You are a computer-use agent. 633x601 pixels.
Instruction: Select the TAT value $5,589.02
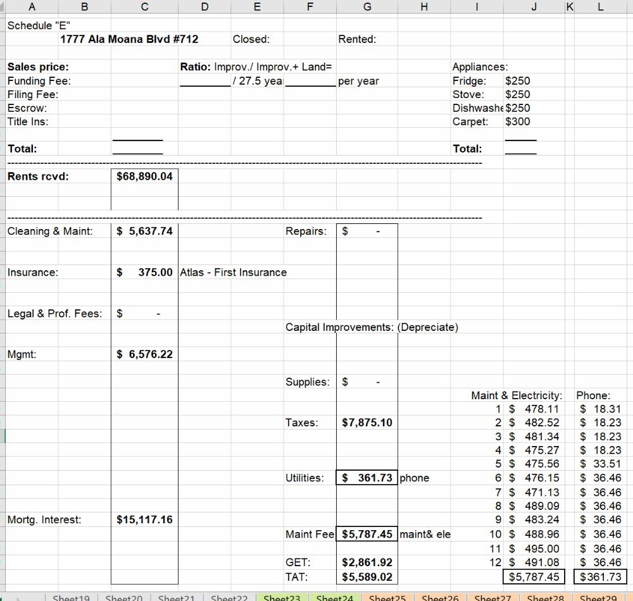pos(367,577)
